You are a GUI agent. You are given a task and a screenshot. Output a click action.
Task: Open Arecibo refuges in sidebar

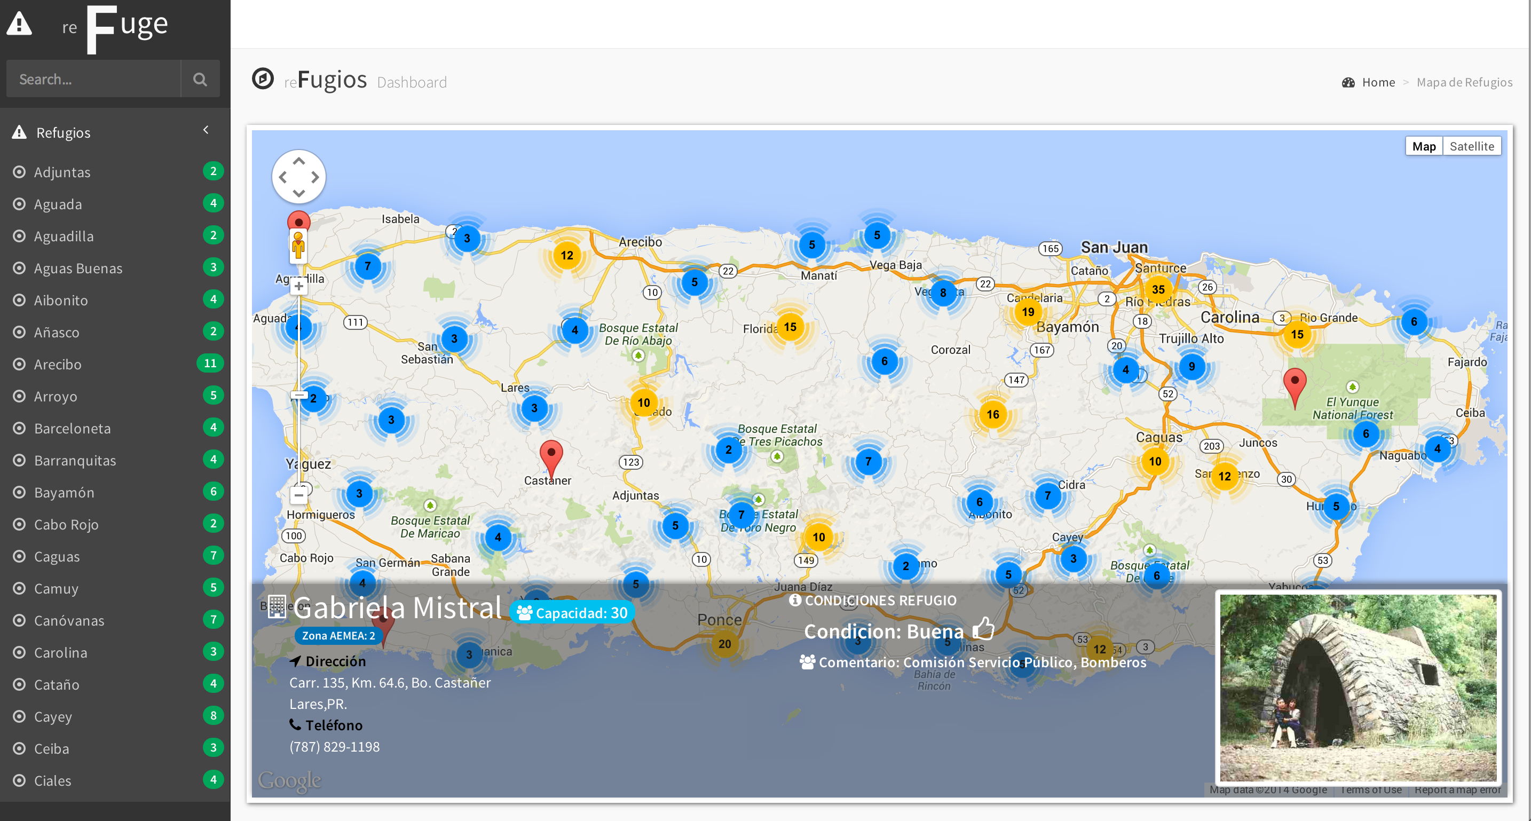click(x=58, y=365)
